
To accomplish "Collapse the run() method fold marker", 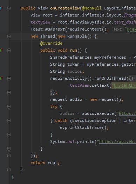I will point(9,50).
